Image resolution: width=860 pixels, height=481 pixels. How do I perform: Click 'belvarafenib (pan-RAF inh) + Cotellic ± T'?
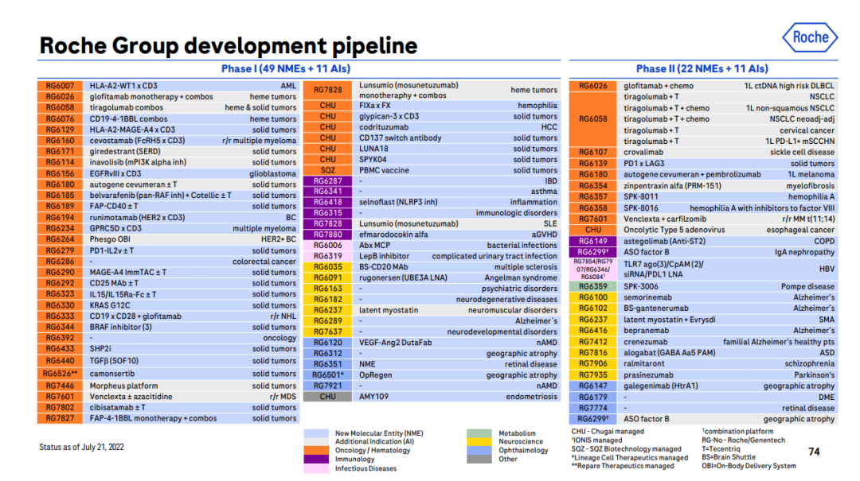click(160, 196)
